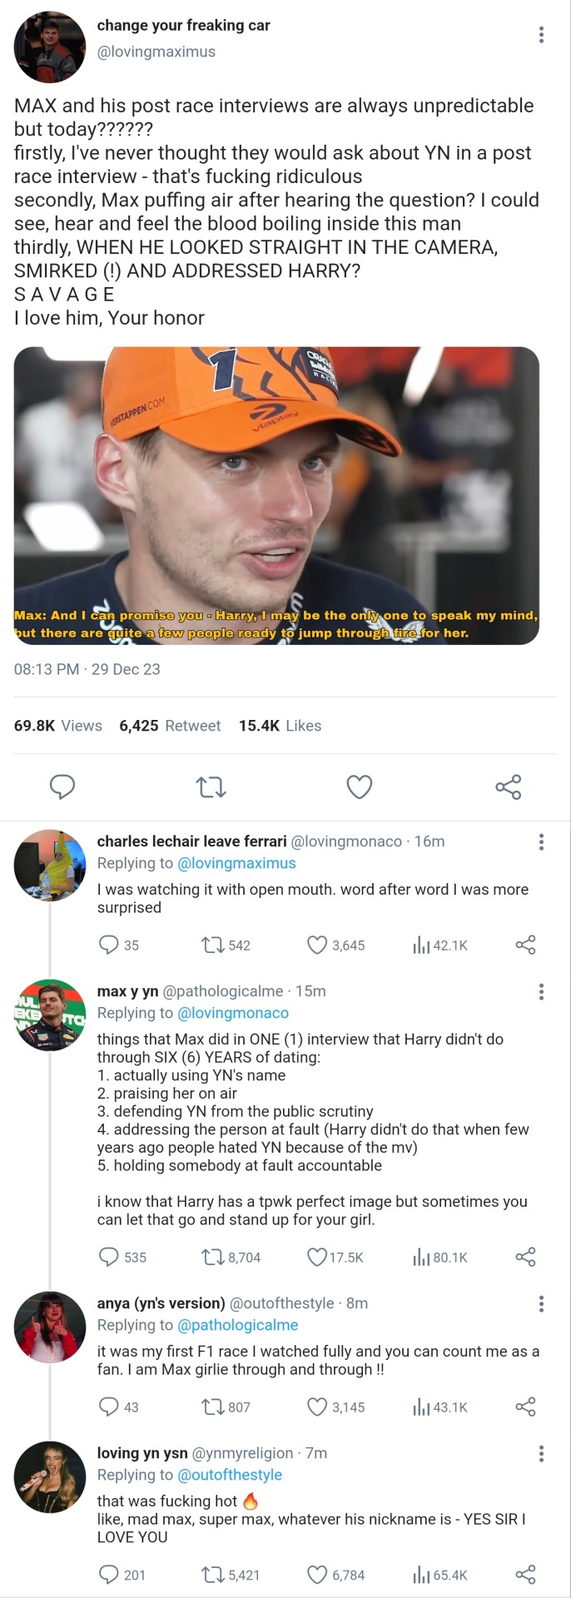Viewport: 571px width, 1598px height.
Task: Open the main tweet author's profile picture
Action: point(50,47)
